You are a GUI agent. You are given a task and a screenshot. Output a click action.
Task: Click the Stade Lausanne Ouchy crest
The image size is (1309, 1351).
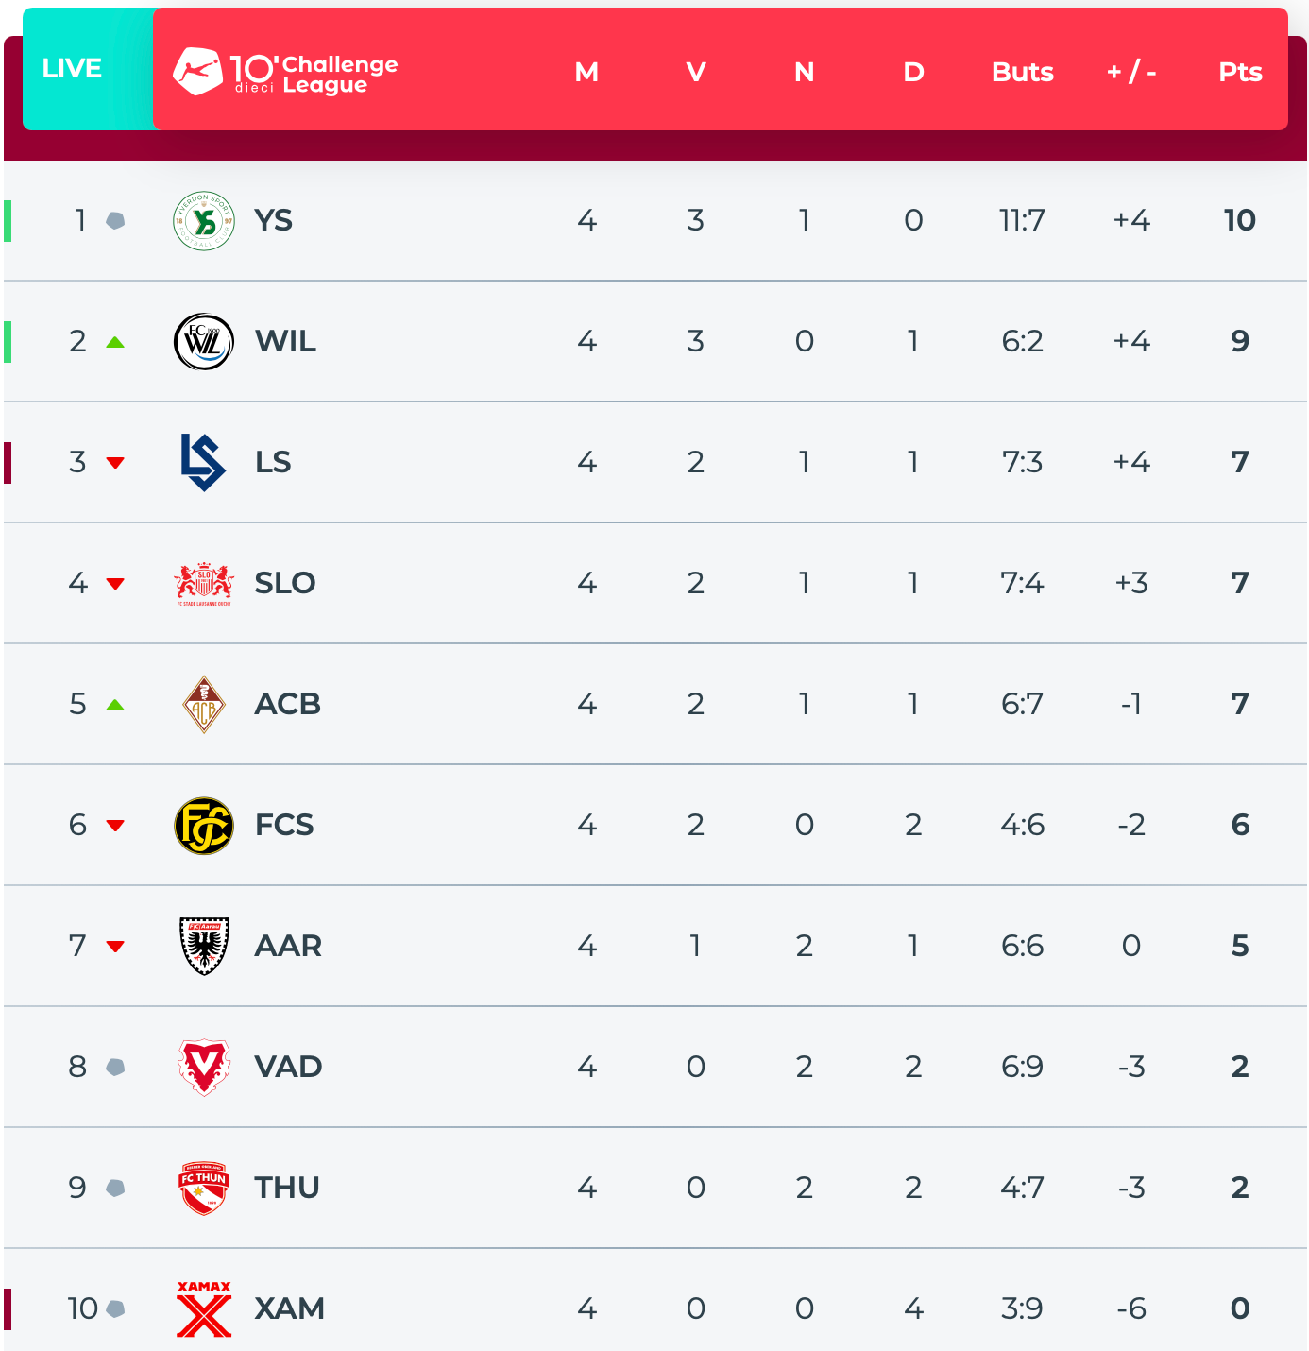(204, 584)
